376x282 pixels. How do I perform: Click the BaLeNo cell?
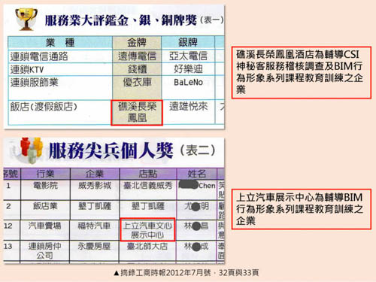point(188,82)
